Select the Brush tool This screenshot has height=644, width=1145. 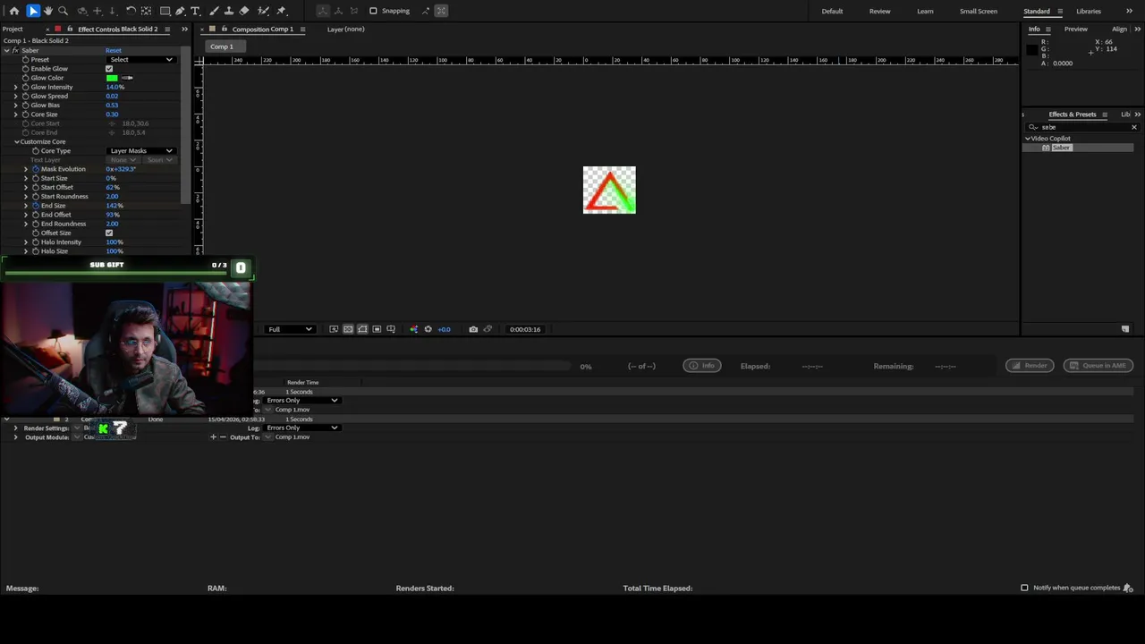[215, 11]
